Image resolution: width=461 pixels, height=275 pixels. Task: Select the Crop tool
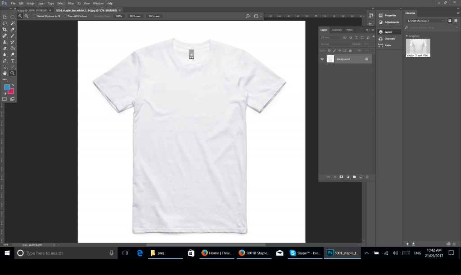point(5,30)
